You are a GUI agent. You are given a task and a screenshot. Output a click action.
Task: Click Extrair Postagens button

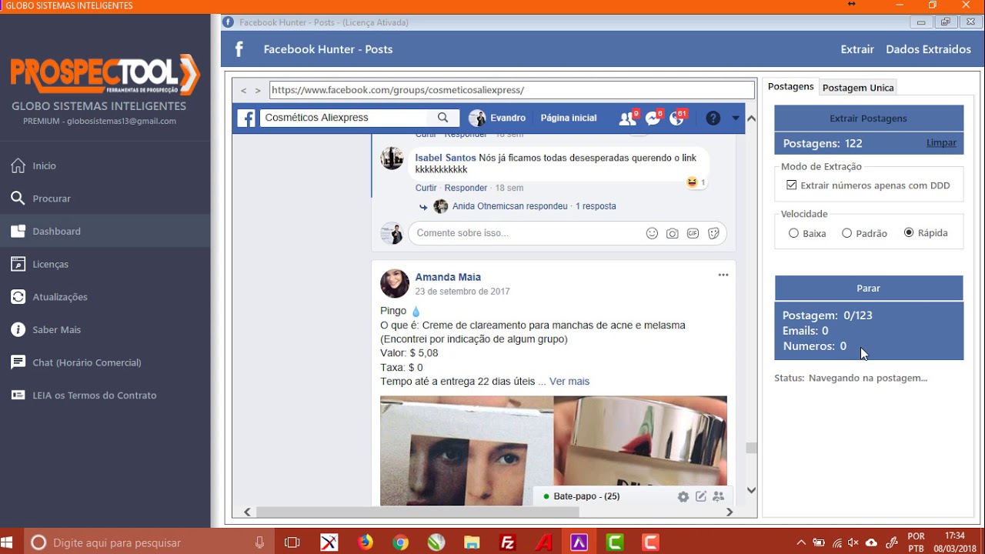click(x=868, y=118)
